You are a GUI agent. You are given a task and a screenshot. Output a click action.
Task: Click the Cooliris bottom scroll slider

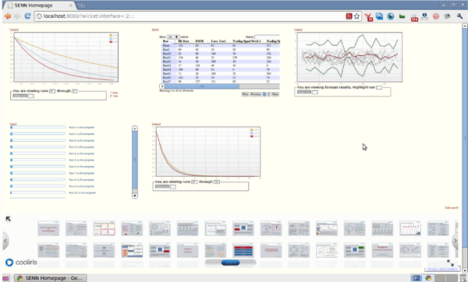pos(230,263)
